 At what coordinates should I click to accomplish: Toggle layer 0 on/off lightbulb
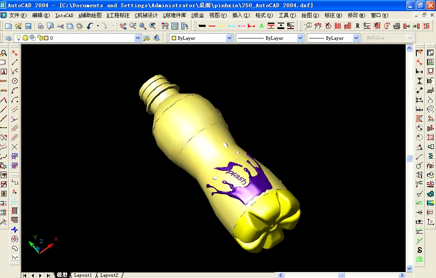(19, 38)
